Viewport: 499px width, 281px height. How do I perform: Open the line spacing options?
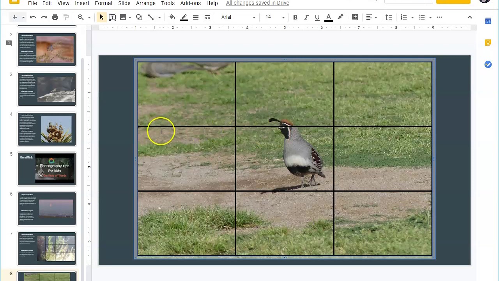389,17
